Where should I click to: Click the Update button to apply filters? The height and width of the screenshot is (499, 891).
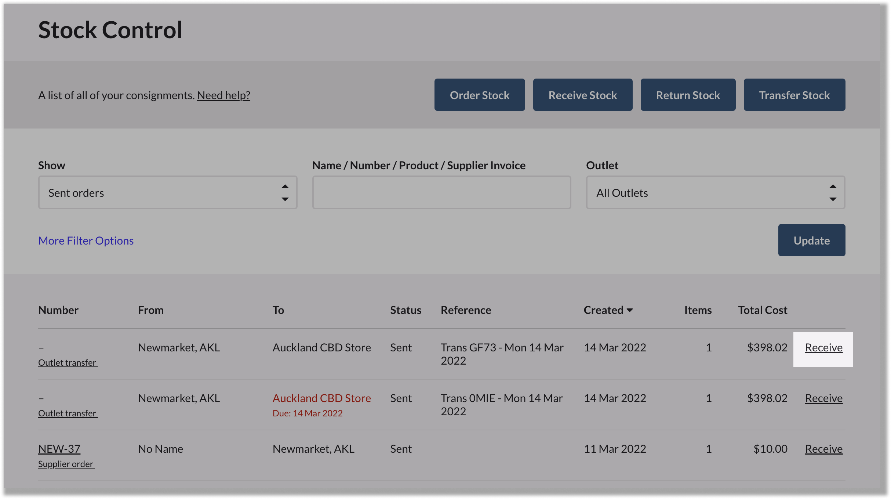811,240
